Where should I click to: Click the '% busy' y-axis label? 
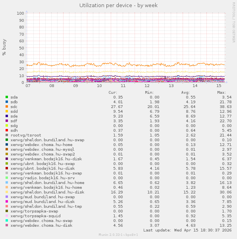[x=4, y=47]
